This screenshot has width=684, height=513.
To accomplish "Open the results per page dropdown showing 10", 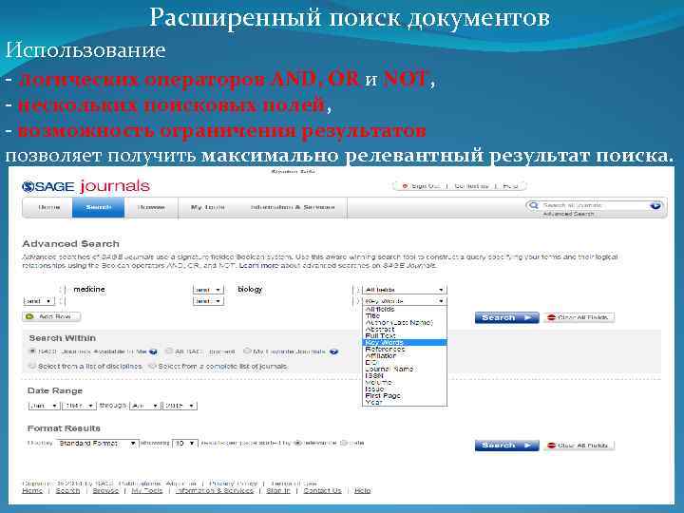I will [185, 444].
